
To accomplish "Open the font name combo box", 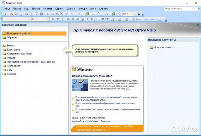I will 17,19.
